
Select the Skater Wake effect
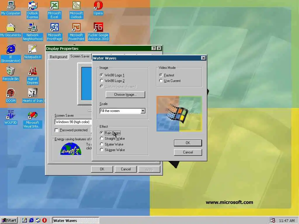point(112,144)
